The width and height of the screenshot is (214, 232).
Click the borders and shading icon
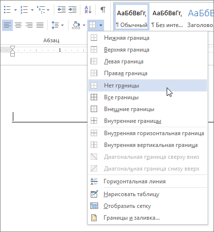coord(94,218)
